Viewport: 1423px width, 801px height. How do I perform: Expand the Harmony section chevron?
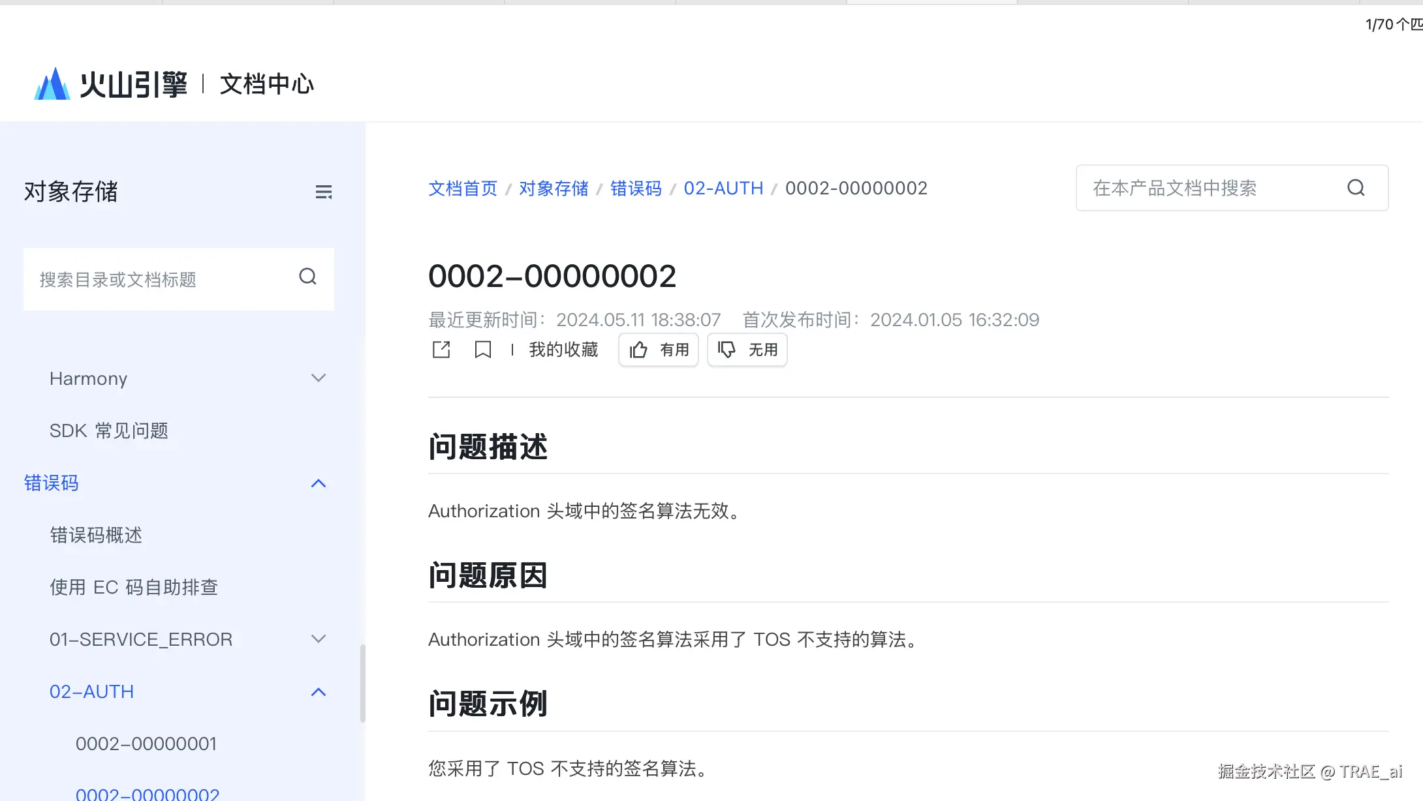[319, 378]
